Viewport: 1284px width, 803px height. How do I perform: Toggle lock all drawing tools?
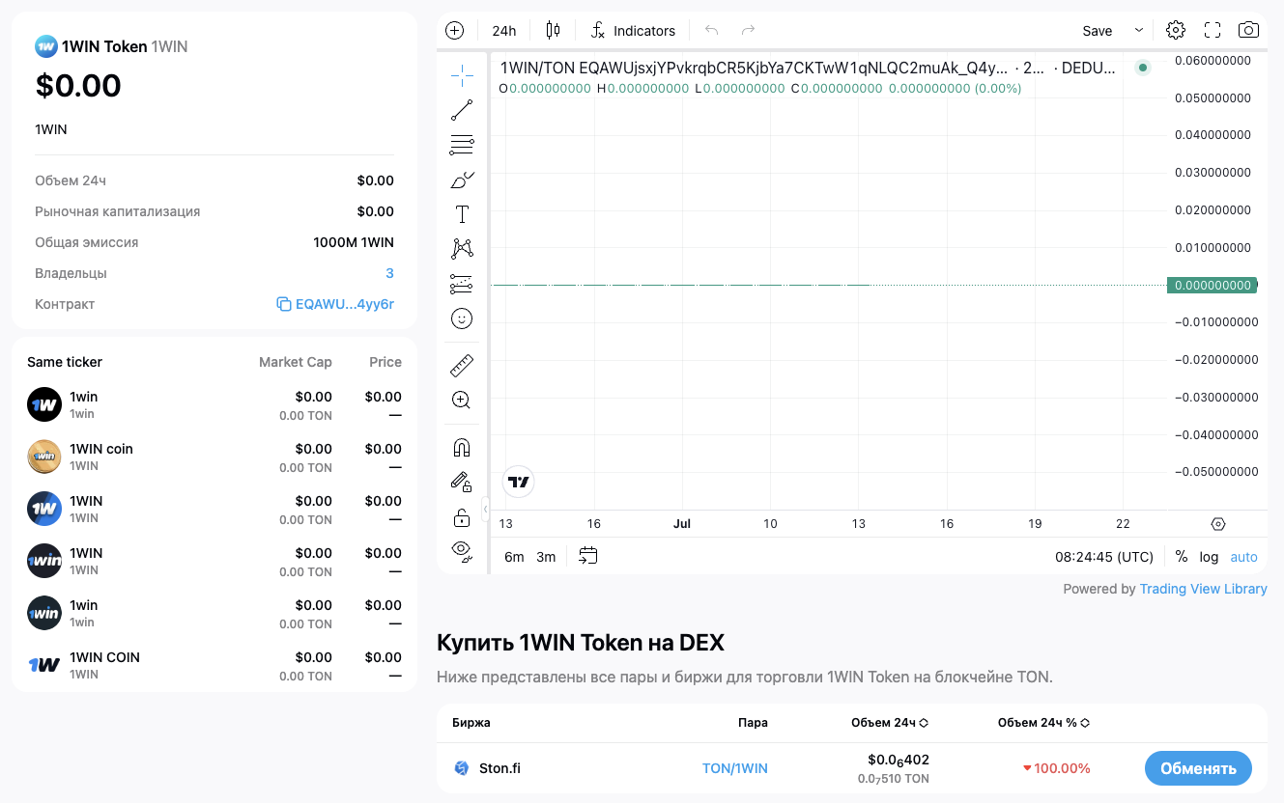point(462,516)
